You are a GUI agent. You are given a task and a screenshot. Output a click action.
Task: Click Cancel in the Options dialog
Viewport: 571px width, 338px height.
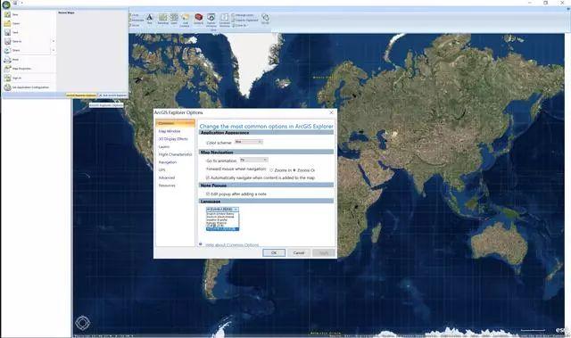tap(299, 253)
